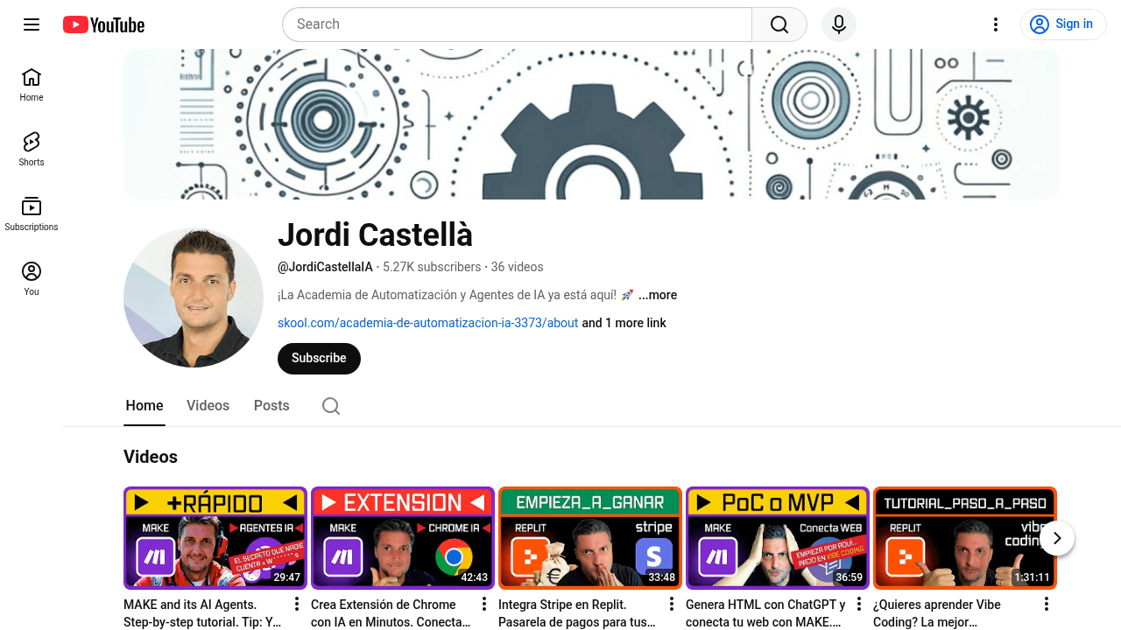
Task: Start voice search with microphone
Action: point(838,24)
